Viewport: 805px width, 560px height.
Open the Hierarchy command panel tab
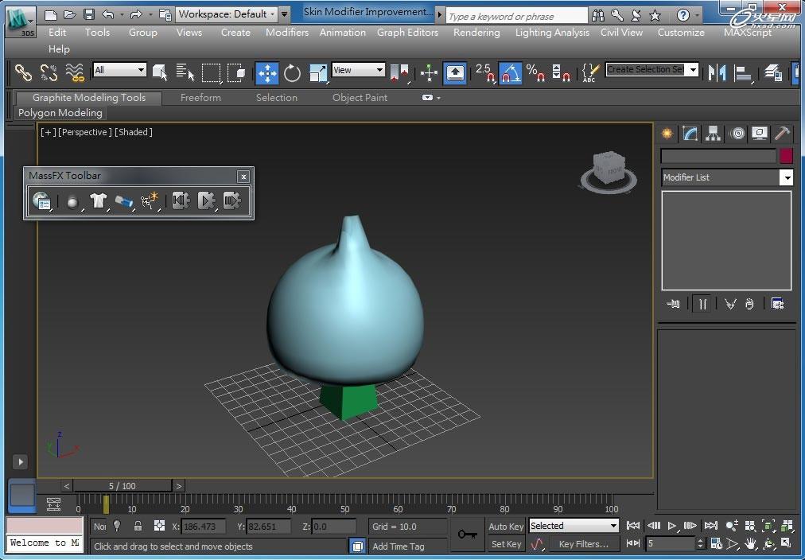[x=713, y=134]
